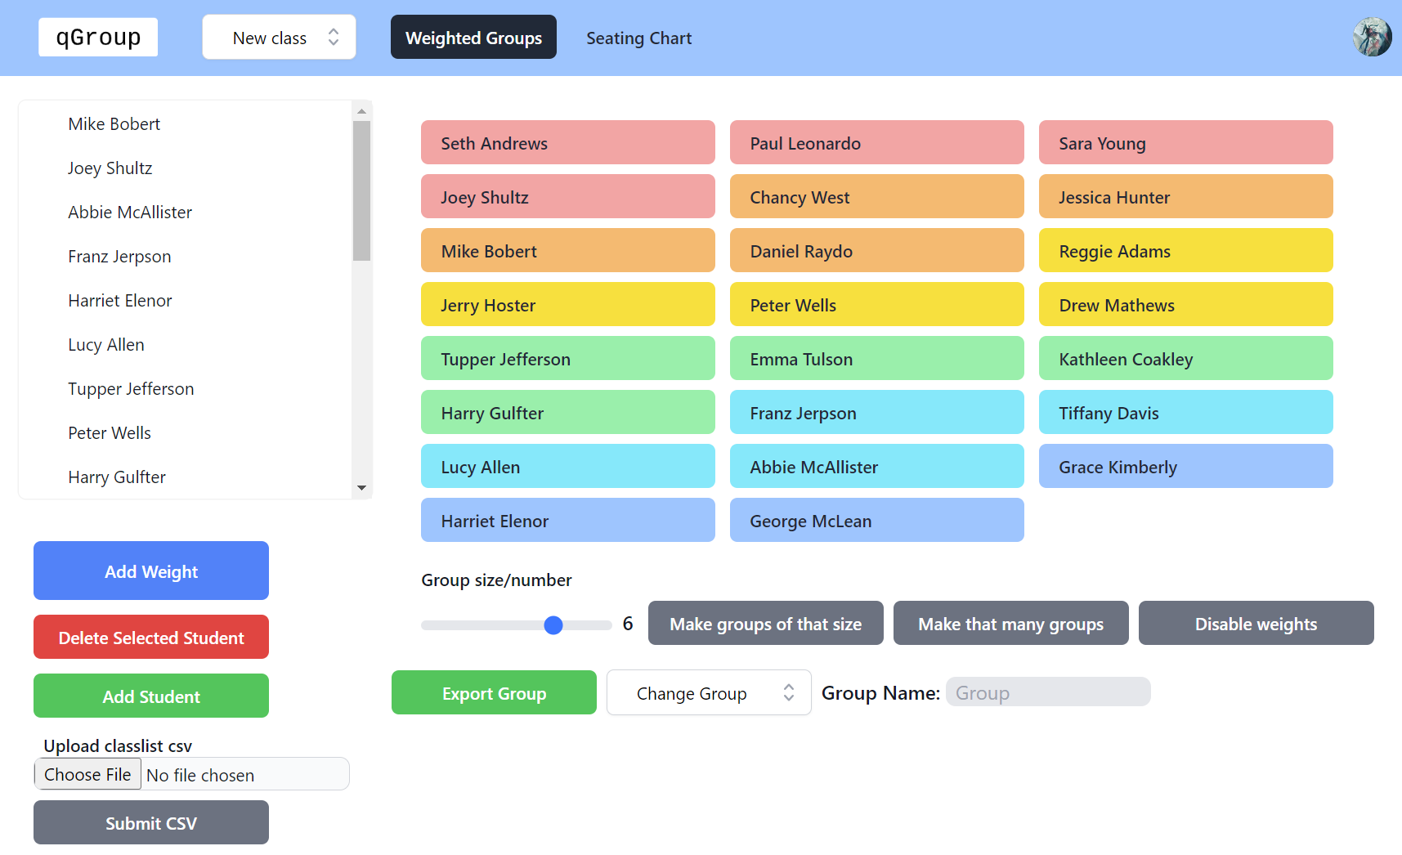Image resolution: width=1402 pixels, height=855 pixels.
Task: Disable weights for grouping
Action: (1256, 624)
